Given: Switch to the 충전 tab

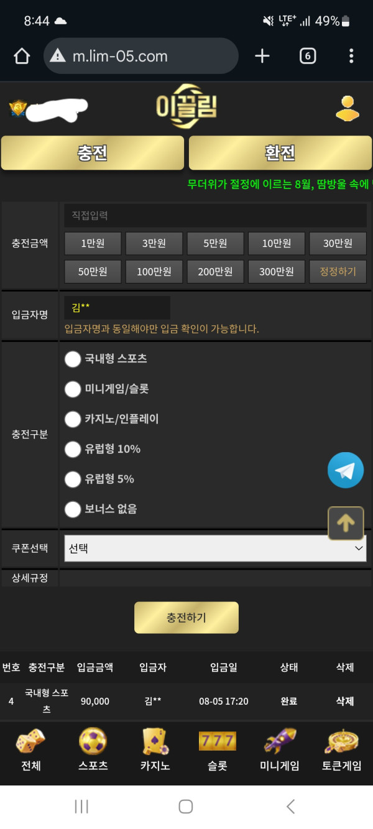Looking at the screenshot, I should point(93,153).
